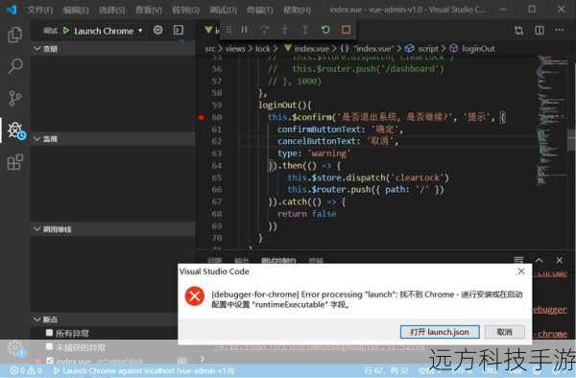The width and height of the screenshot is (576, 378).
Task: Pause the debugging session
Action: 244,30
